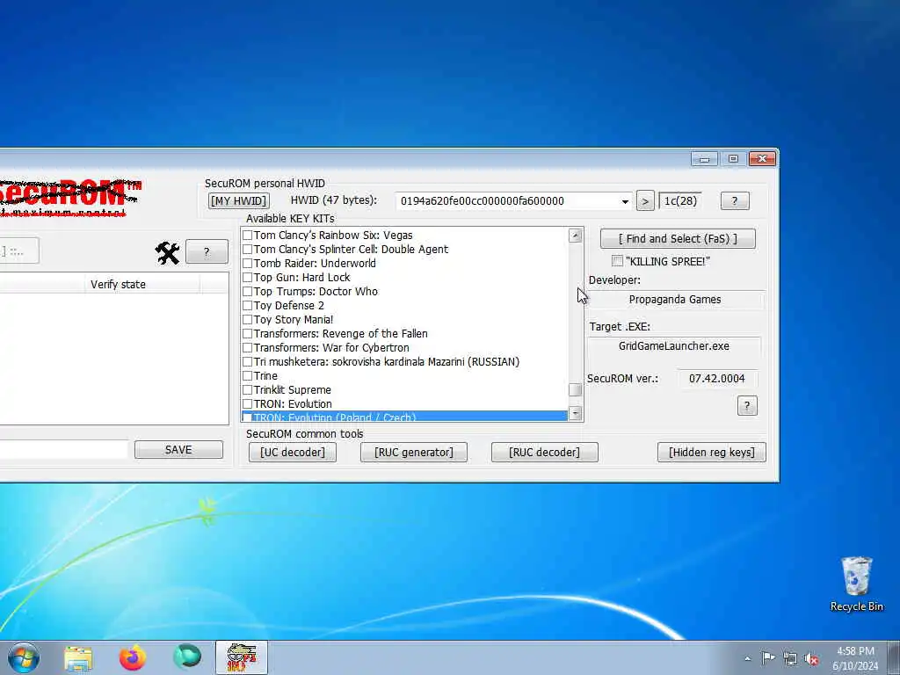This screenshot has height=675, width=900.
Task: Click the KEY KITs list scroll up arrow
Action: (575, 236)
